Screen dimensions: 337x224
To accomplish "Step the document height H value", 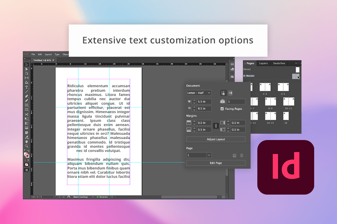I will [x=194, y=108].
